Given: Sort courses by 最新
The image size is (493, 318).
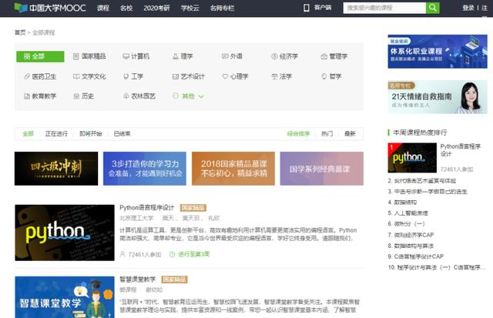Looking at the screenshot, I should [350, 134].
